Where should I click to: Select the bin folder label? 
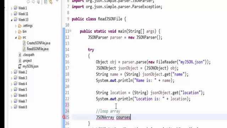[x=24, y=32]
